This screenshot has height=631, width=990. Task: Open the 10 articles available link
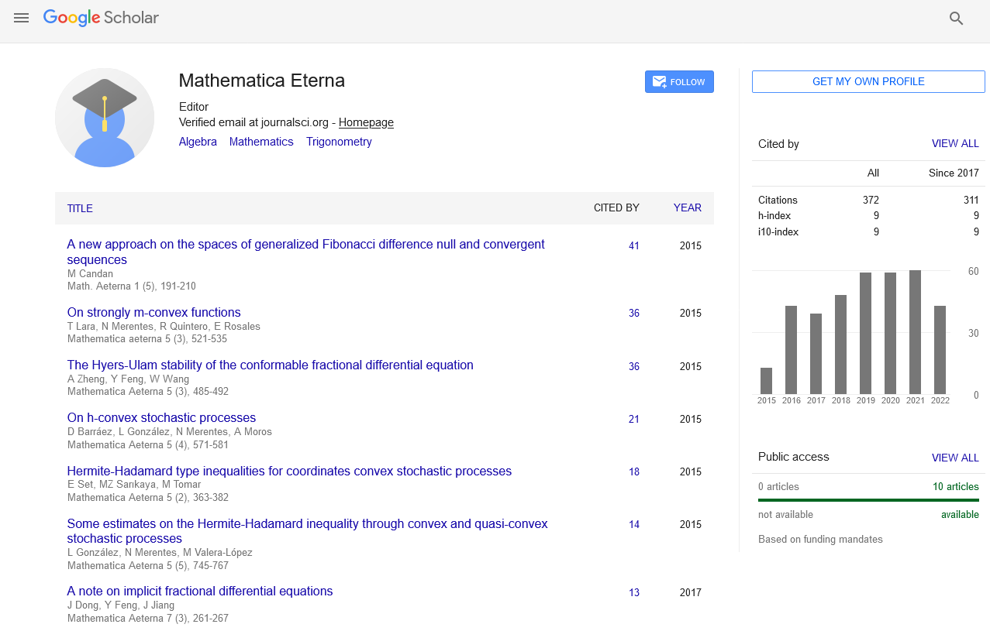coord(955,487)
